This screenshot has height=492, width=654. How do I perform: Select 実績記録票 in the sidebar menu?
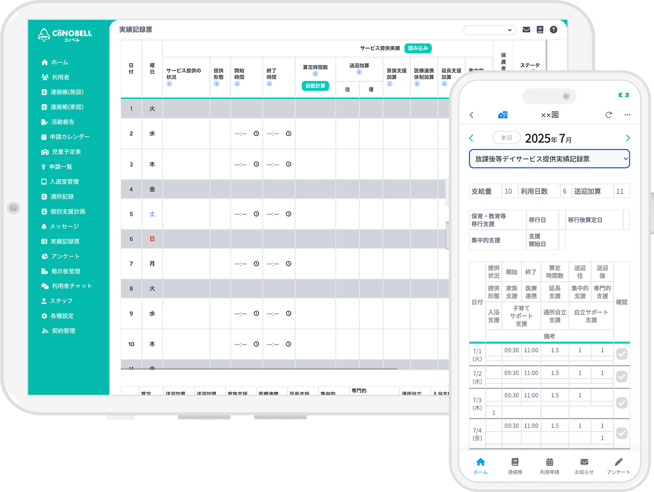point(64,241)
